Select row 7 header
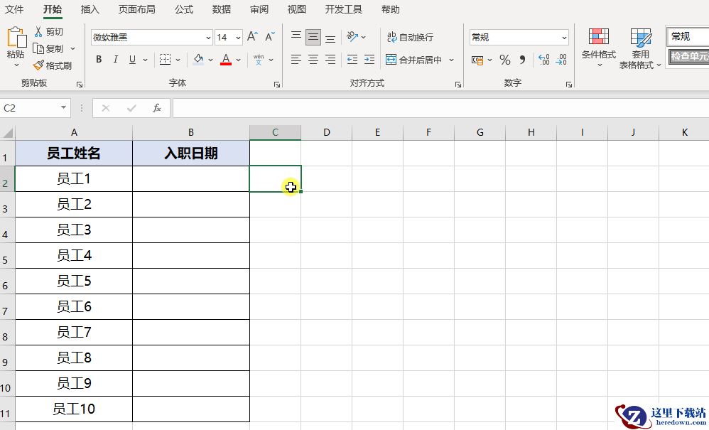The image size is (709, 430). pyautogui.click(x=7, y=308)
